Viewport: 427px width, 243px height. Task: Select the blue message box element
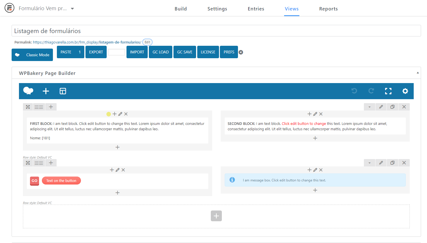pos(315,180)
